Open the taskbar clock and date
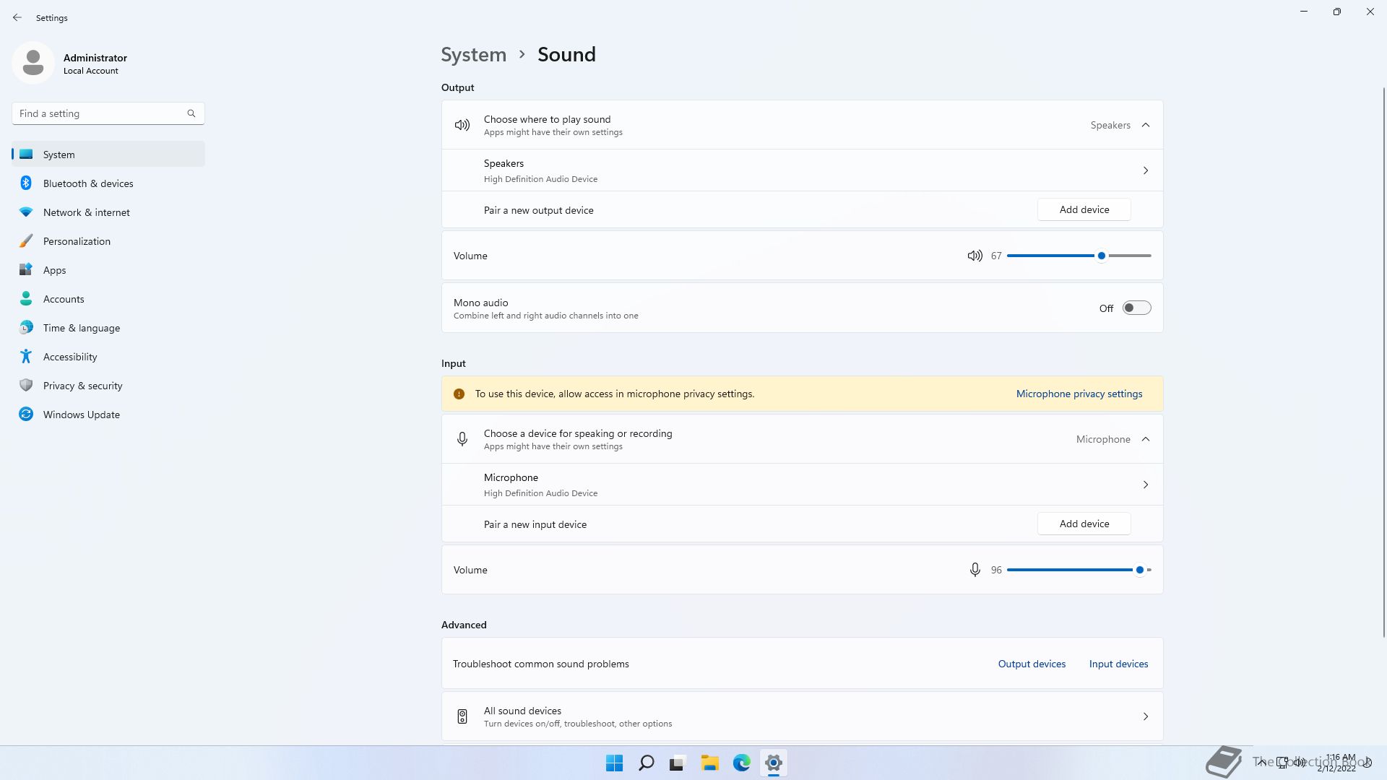Viewport: 1387px width, 780px height. coord(1336,763)
